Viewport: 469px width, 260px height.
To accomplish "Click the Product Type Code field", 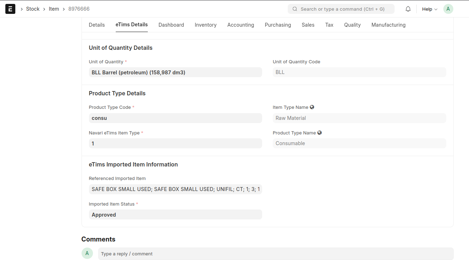I will pyautogui.click(x=176, y=118).
